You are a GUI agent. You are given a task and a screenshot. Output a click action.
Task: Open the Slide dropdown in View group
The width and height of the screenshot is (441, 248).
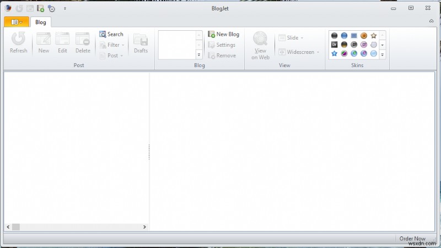tap(291, 37)
